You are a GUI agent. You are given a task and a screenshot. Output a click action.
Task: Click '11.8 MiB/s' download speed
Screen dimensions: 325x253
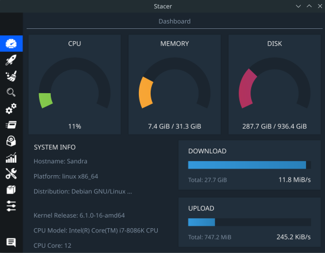294,180
